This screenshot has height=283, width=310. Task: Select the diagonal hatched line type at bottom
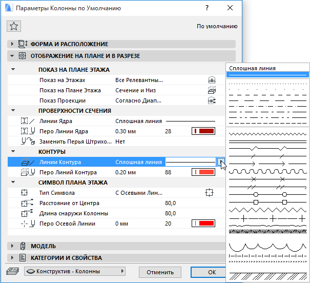coord(267,276)
